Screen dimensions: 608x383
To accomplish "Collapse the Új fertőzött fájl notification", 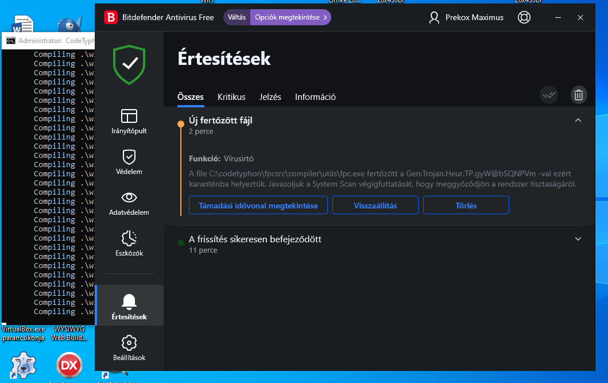I will 578,120.
